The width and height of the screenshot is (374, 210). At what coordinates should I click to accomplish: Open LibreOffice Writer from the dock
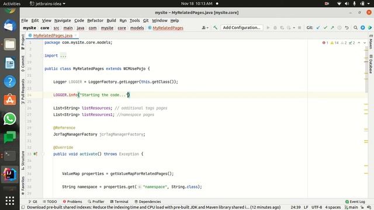10,63
